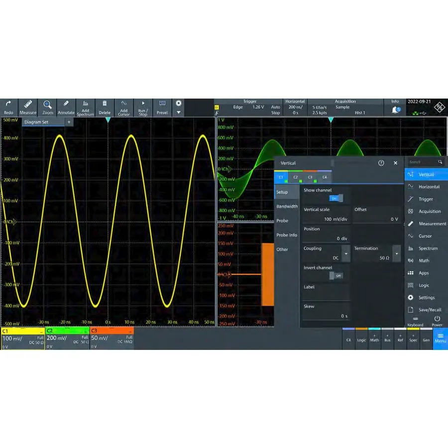Image resolution: width=448 pixels, height=448 pixels.
Task: Open the Zoom tool
Action: click(x=47, y=108)
